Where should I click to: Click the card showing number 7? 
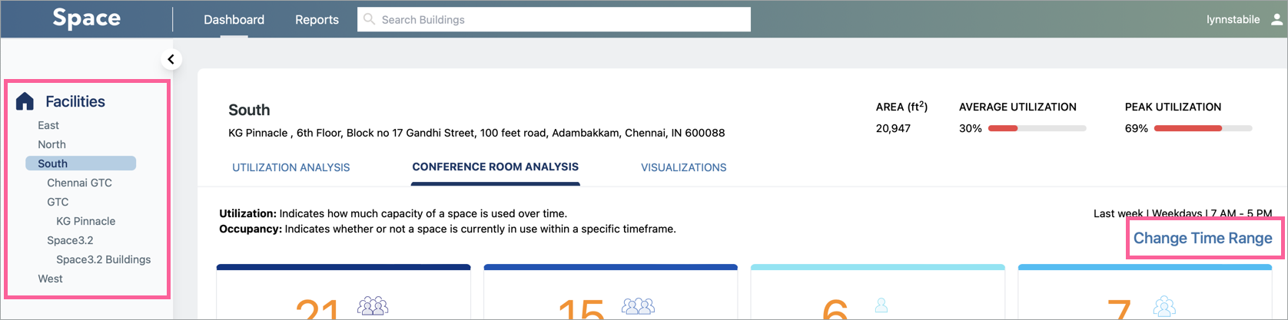coord(1145,292)
